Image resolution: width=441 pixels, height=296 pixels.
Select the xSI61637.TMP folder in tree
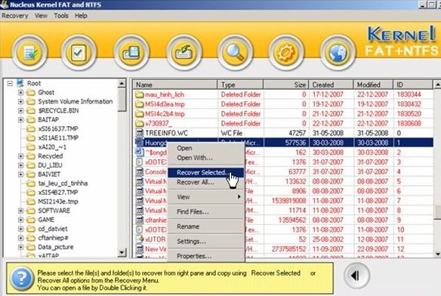58,128
